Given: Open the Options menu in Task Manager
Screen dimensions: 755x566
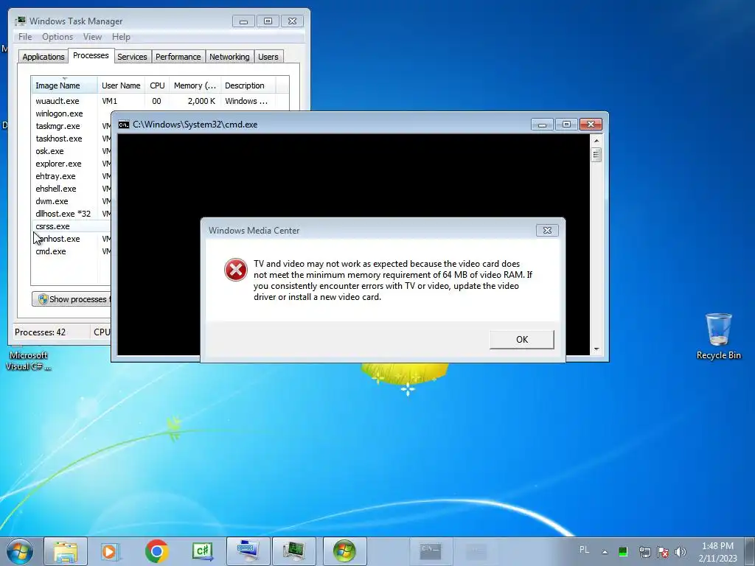Looking at the screenshot, I should [58, 37].
